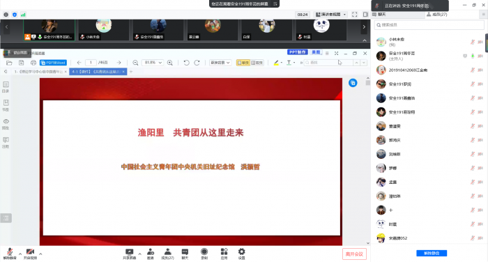488x262 pixels.
Task: Open chat from bottom toolbar
Action: [185, 254]
